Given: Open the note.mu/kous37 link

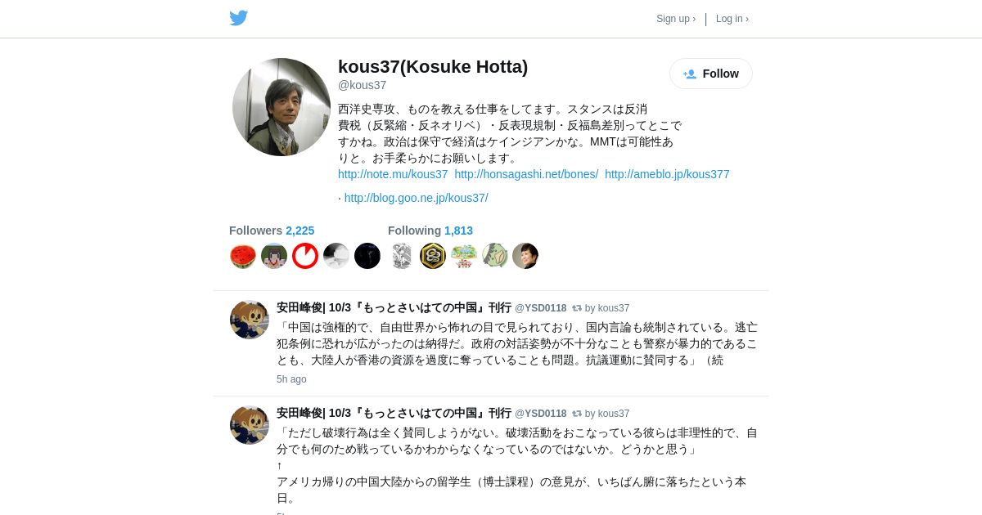Looking at the screenshot, I should tap(393, 174).
